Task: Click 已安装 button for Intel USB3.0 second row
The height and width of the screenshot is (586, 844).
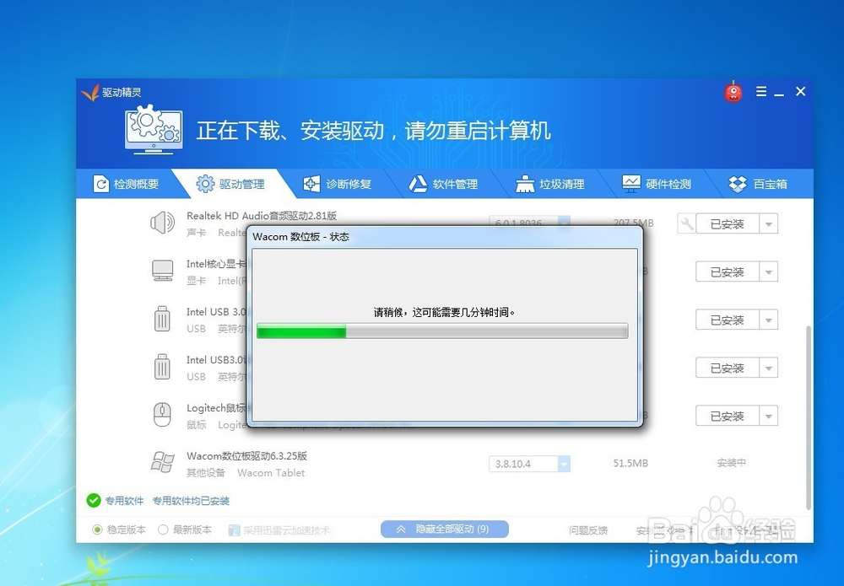Action: [728, 368]
